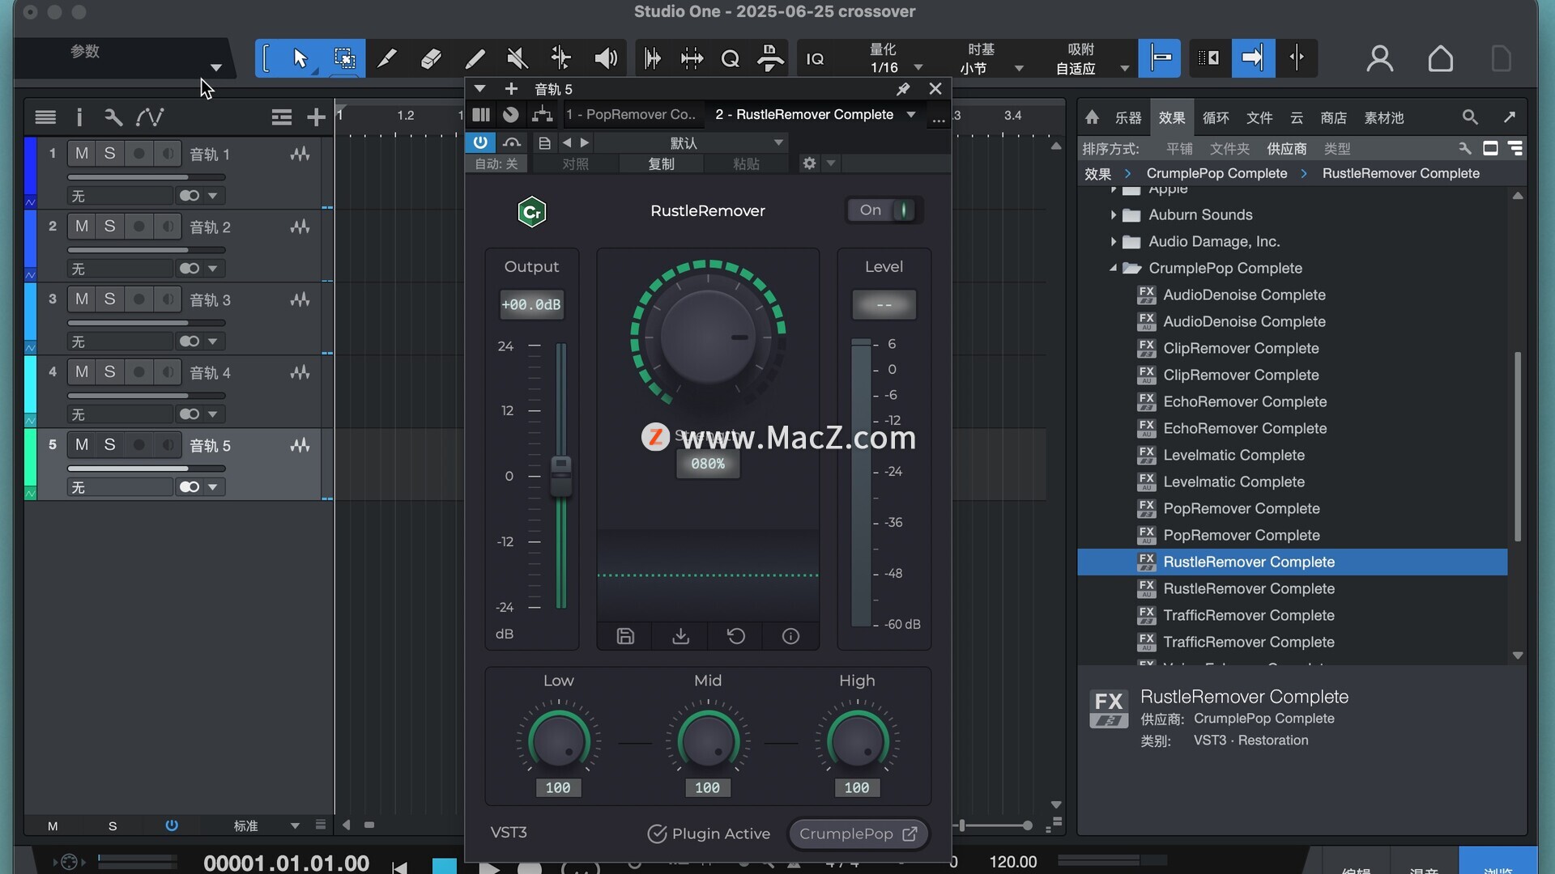Reset RustleRemover settings with undo icon
Image resolution: width=1555 pixels, height=874 pixels.
[735, 636]
